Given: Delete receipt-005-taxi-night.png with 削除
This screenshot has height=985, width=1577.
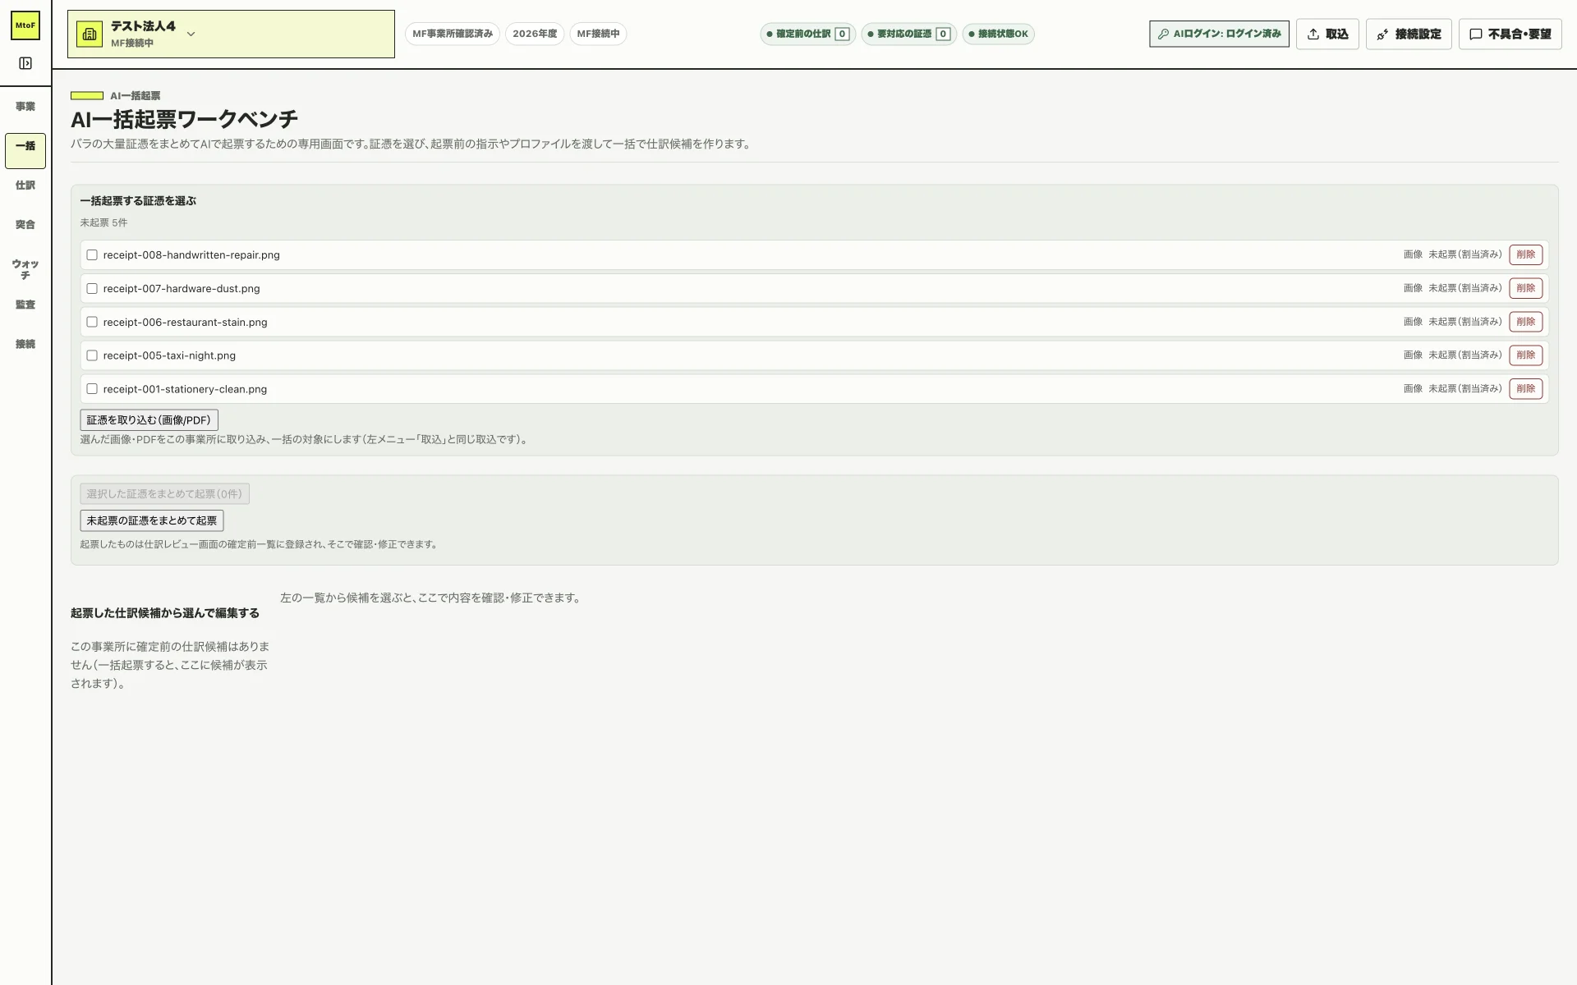Looking at the screenshot, I should click(1525, 355).
